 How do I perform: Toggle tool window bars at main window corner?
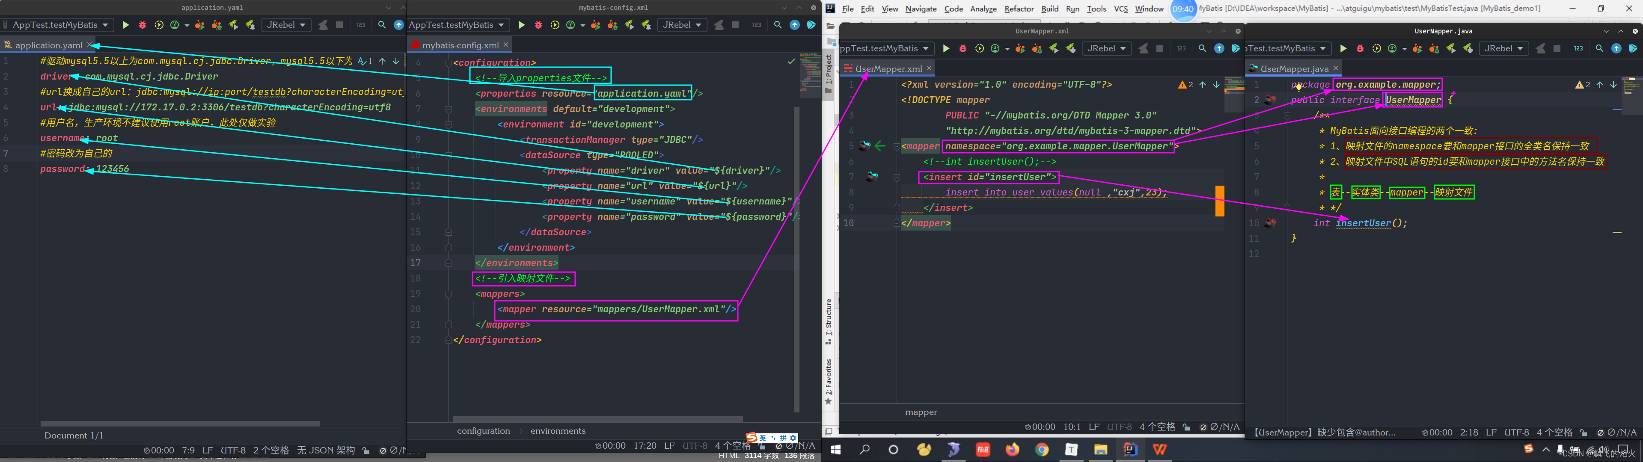[x=829, y=431]
